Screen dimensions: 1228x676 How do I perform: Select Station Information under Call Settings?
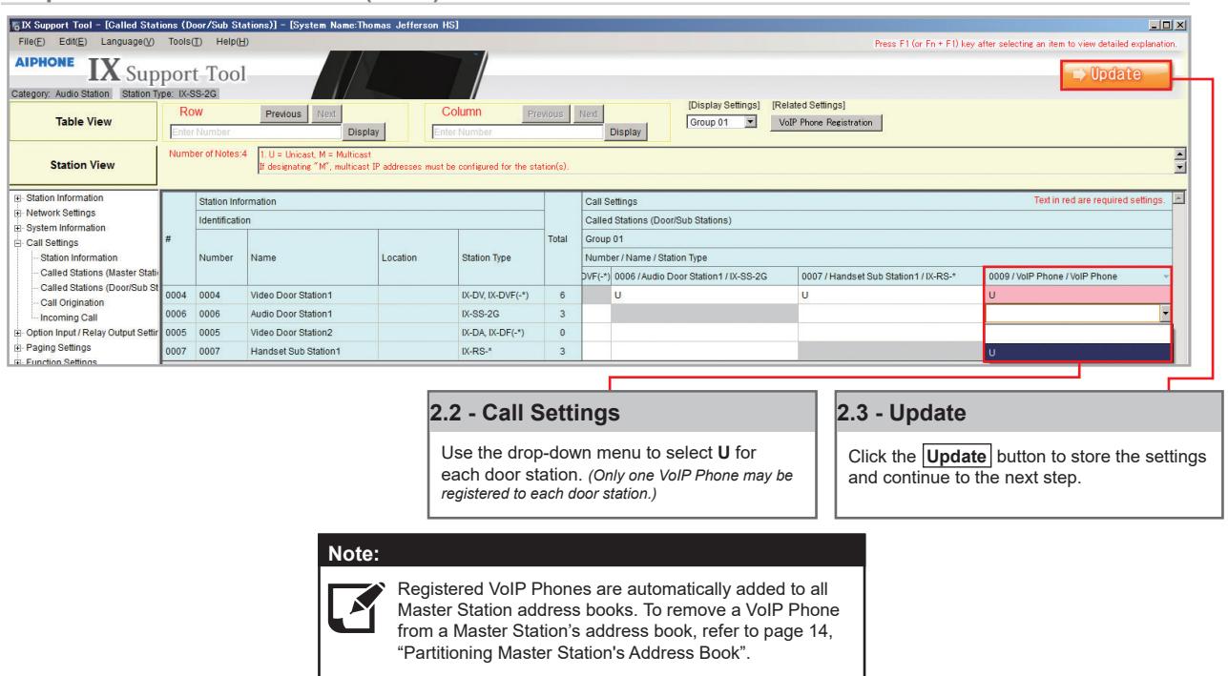(79, 257)
